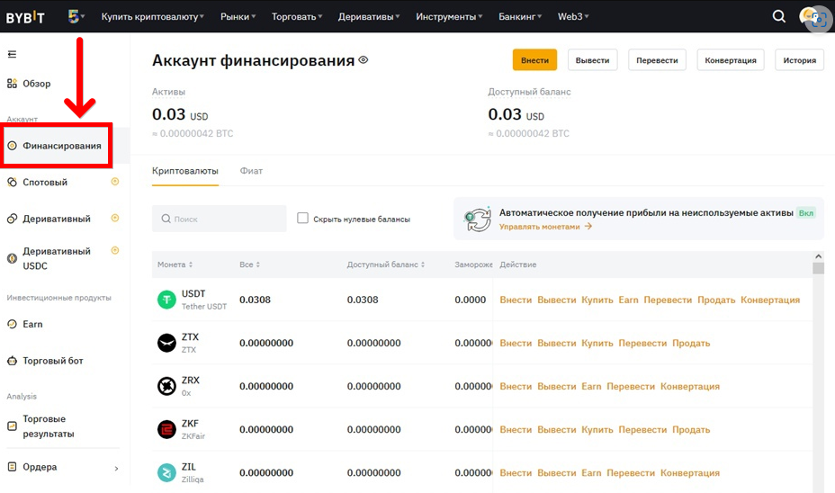Tick the hide zero balances checkbox
835x493 pixels.
click(x=302, y=219)
